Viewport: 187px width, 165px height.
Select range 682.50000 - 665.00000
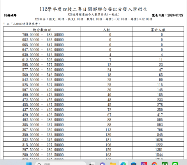[43, 40]
